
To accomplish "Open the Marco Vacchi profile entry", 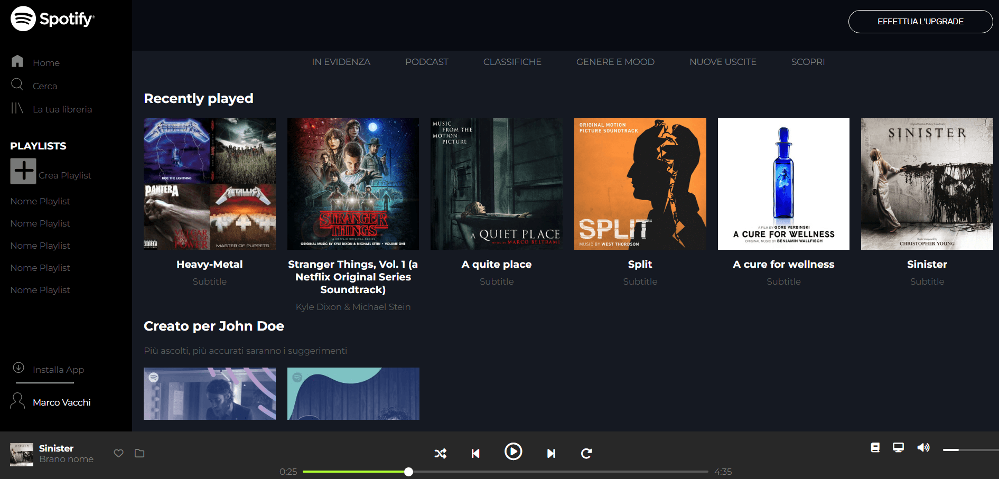I will click(x=61, y=402).
